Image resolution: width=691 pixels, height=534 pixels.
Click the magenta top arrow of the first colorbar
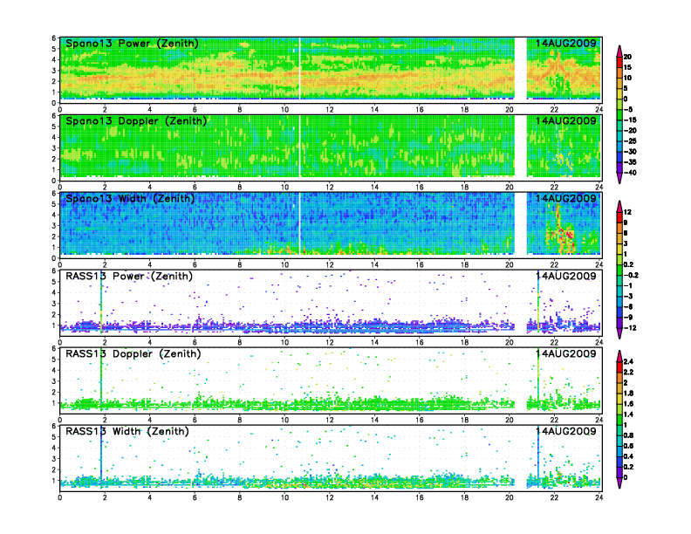coord(619,51)
